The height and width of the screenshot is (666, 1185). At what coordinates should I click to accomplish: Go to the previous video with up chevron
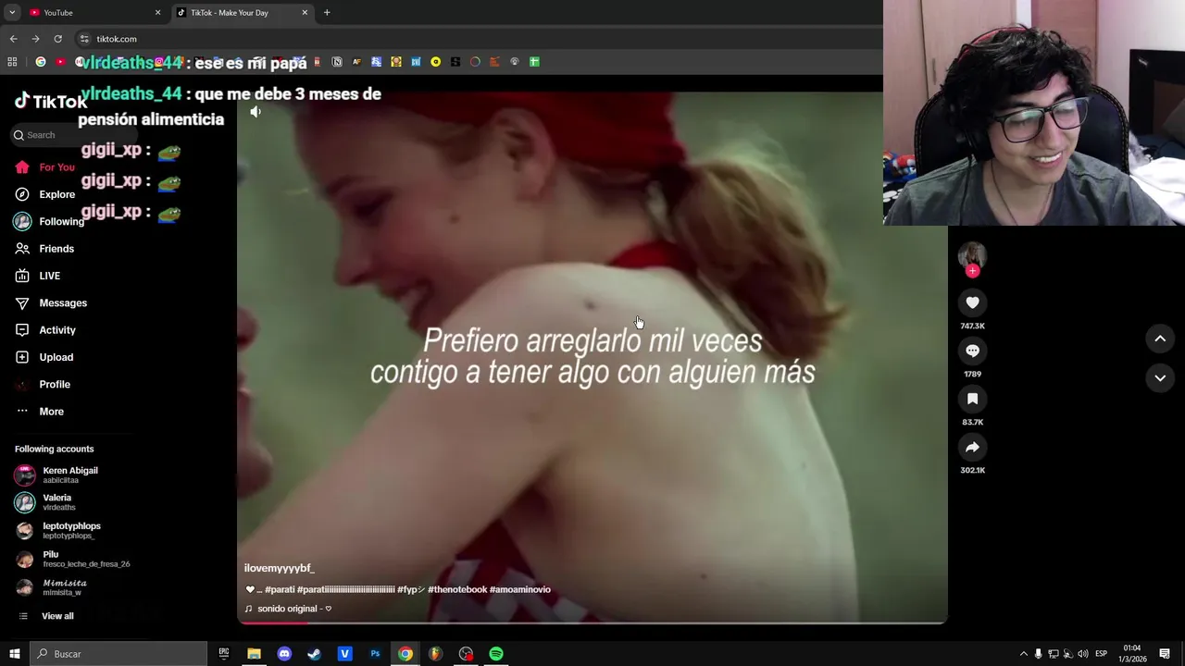1160,339
